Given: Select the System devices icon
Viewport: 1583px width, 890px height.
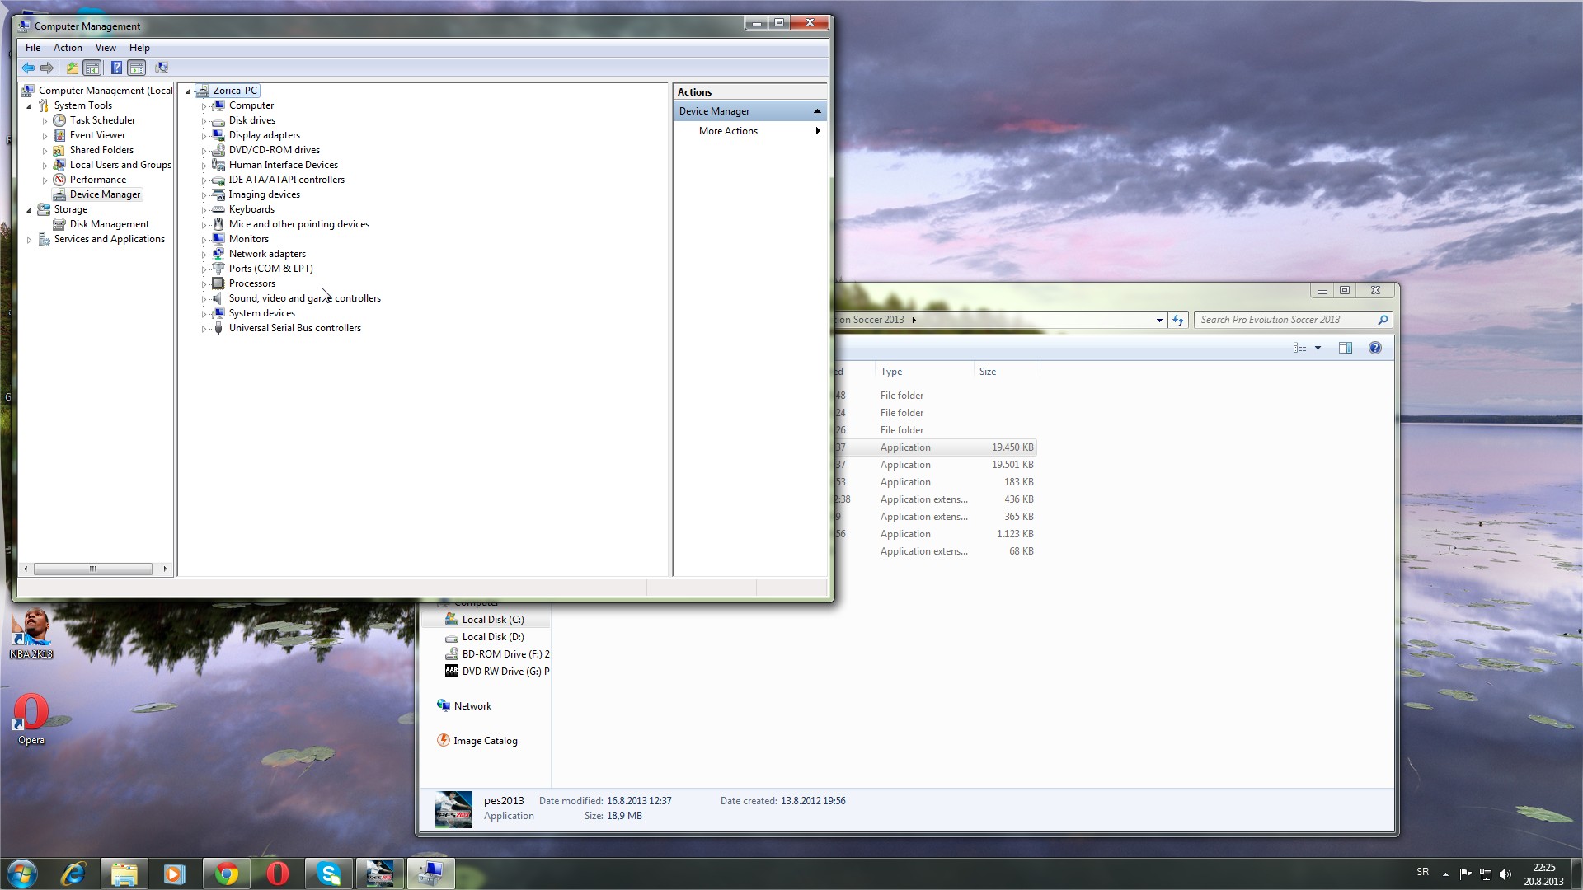Looking at the screenshot, I should (x=218, y=313).
